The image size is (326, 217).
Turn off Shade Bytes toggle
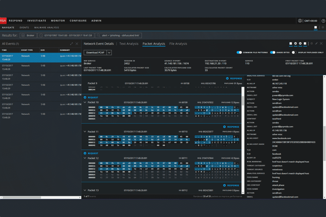coord(273,52)
